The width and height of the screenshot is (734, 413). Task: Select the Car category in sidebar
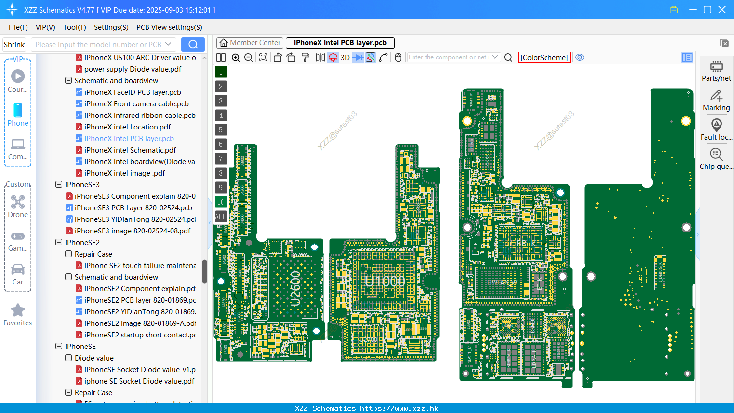click(18, 275)
